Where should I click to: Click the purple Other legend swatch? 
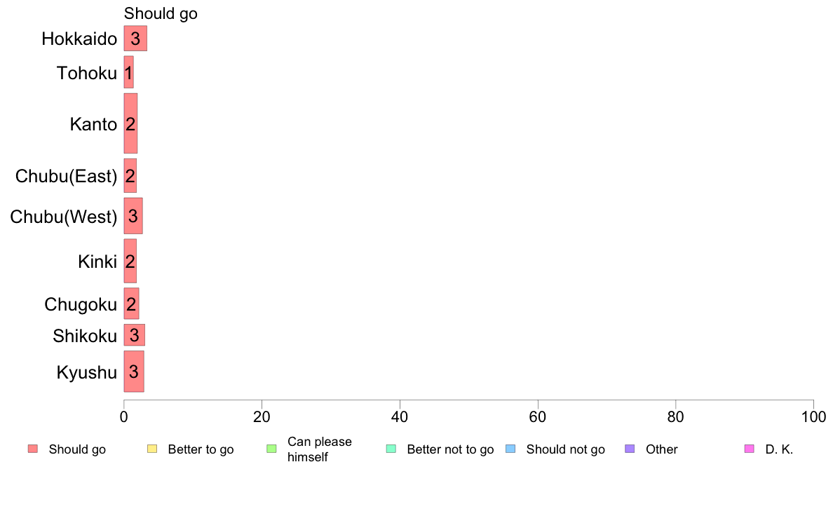(630, 449)
